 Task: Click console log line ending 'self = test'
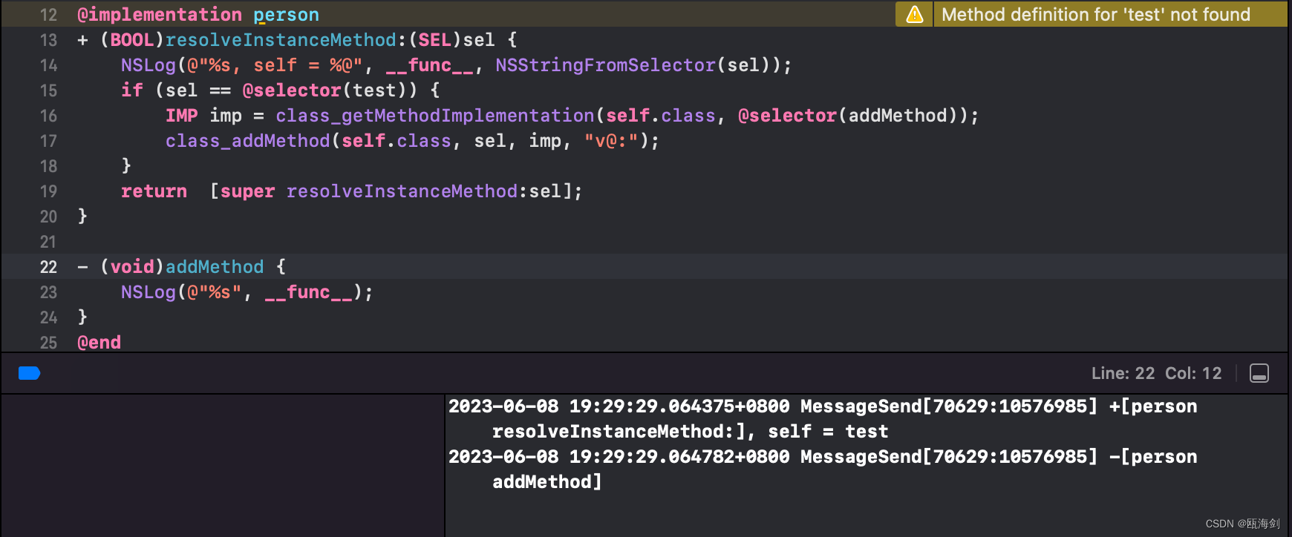[690, 432]
